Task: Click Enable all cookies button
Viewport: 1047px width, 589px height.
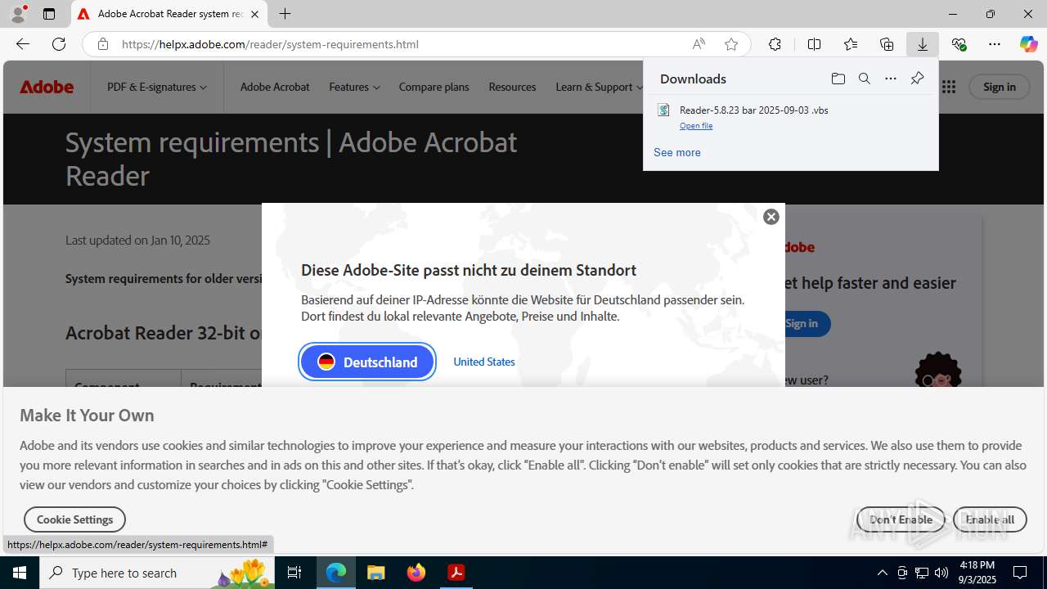Action: point(990,519)
